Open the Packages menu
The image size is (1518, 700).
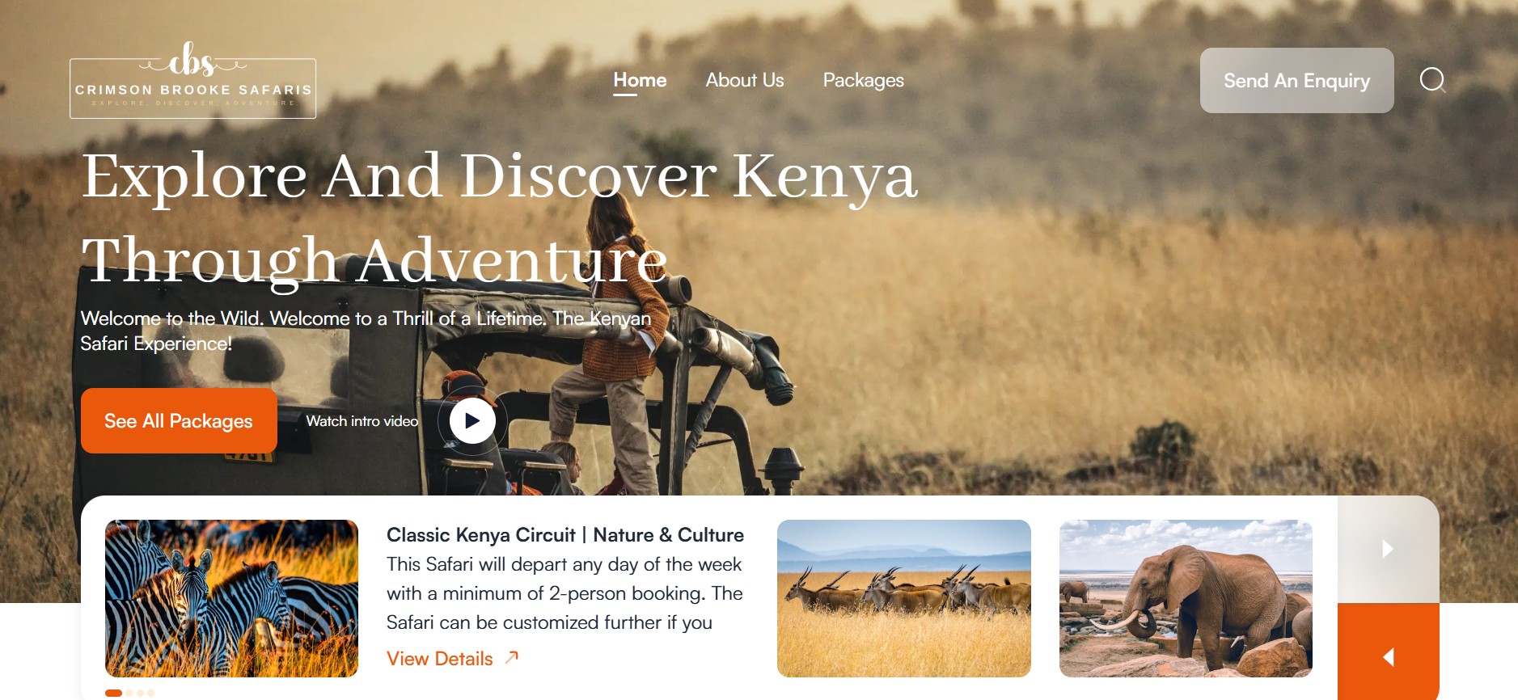tap(863, 80)
